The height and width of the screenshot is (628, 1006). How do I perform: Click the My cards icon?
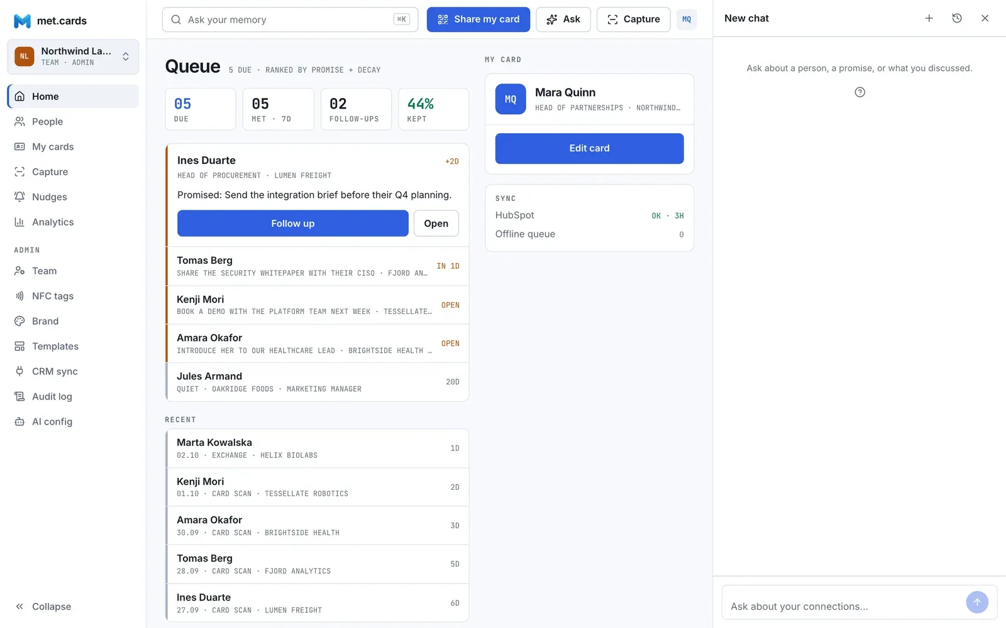pyautogui.click(x=20, y=146)
